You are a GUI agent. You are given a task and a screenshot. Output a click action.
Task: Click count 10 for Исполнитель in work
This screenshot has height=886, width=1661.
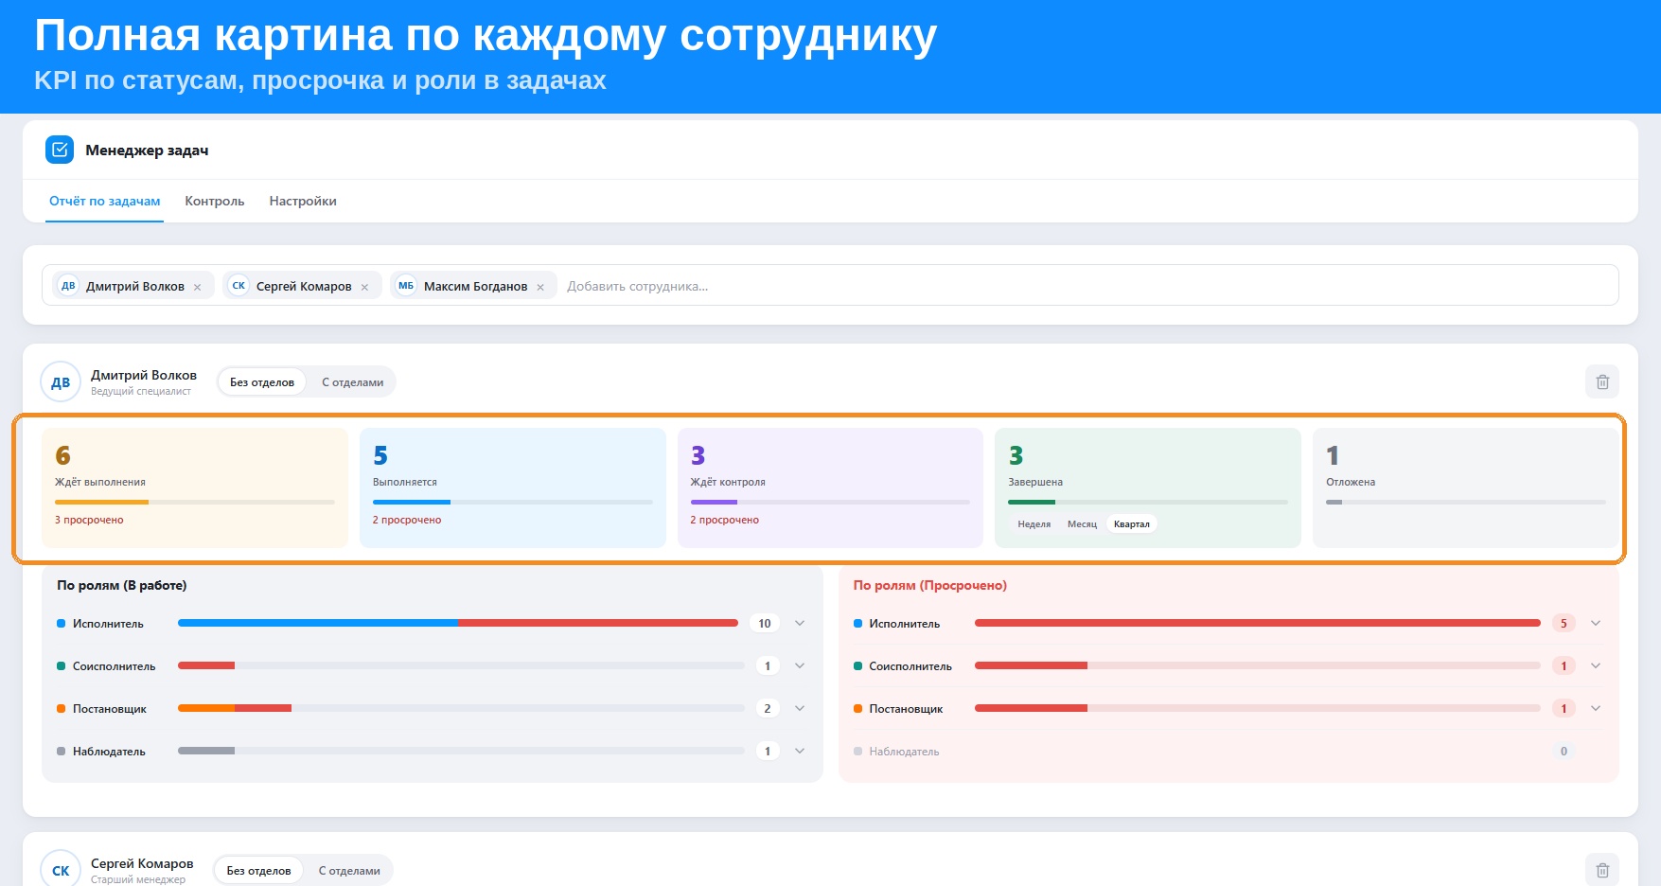tap(765, 623)
